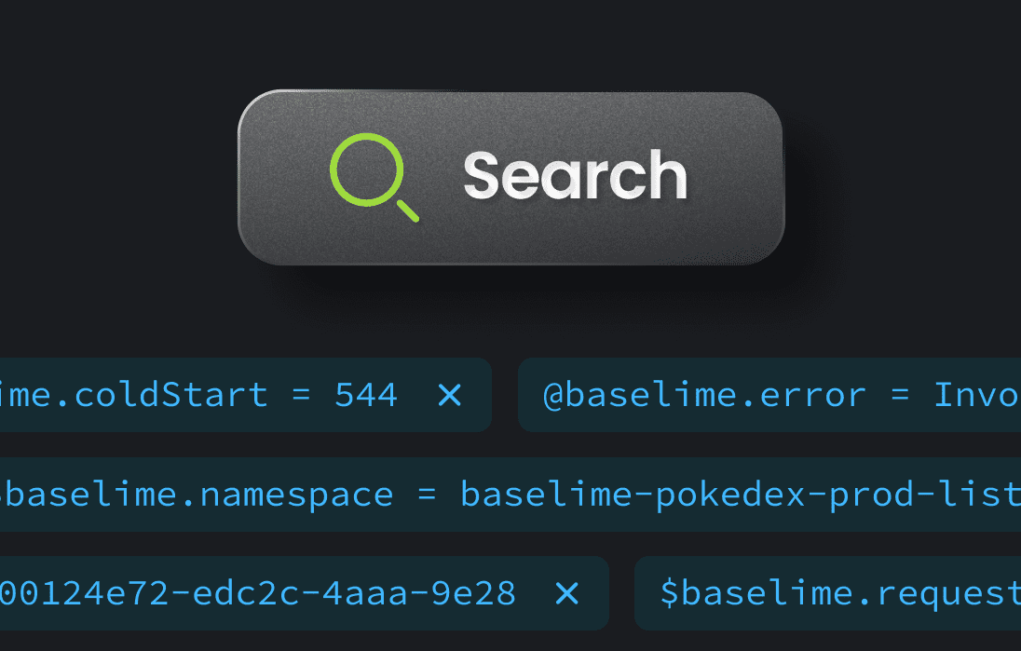
Task: Select the 00124e72-edc2-4aaa-9e28 ID value
Action: coord(256,593)
